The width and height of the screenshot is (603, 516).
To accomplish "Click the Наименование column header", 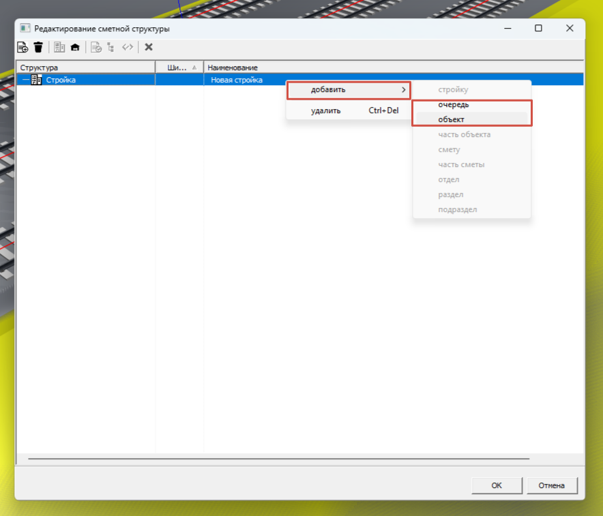I will [x=394, y=67].
